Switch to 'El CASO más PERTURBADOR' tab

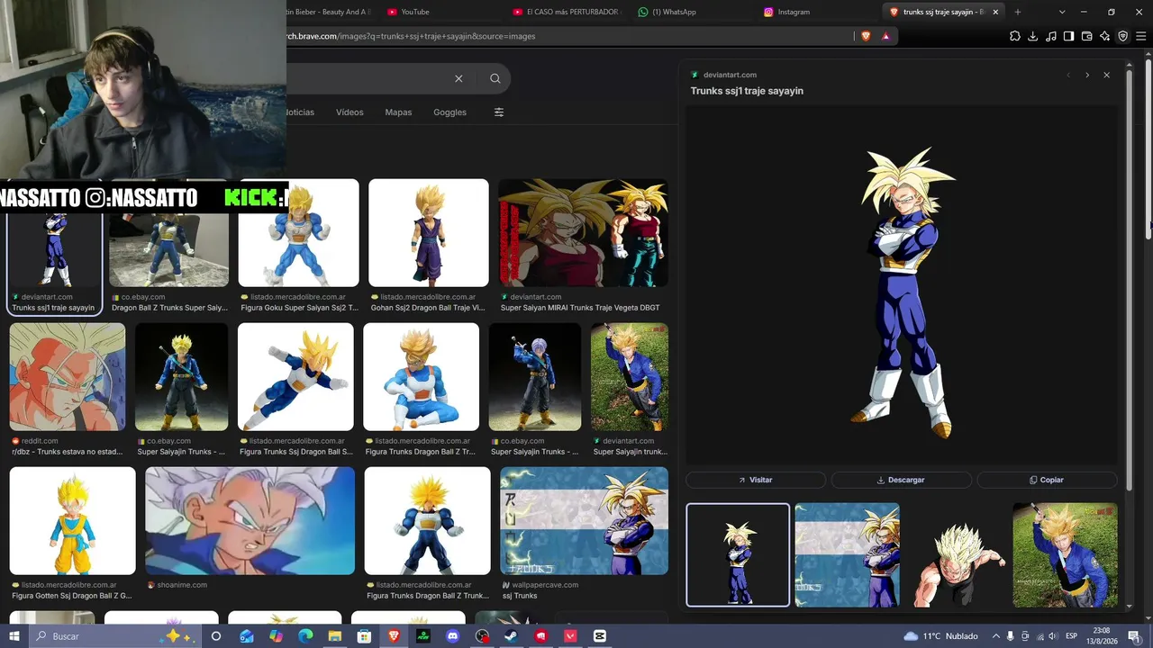(567, 12)
